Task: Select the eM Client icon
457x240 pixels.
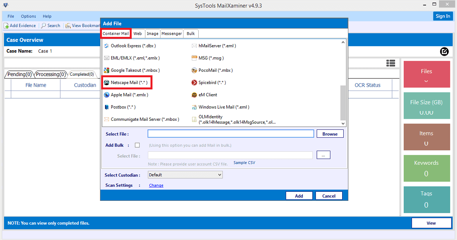Action: (x=194, y=95)
